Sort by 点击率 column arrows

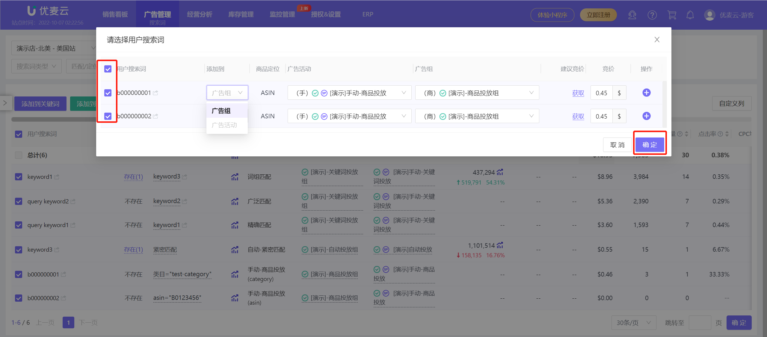tap(727, 134)
